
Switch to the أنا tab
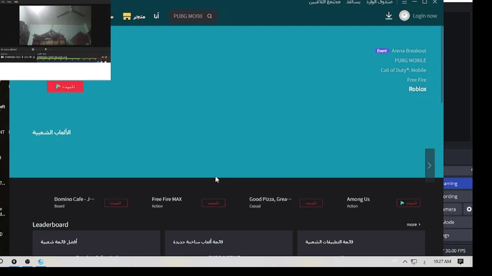tap(156, 16)
